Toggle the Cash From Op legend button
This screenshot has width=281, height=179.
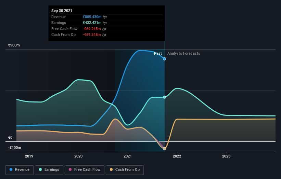point(125,170)
